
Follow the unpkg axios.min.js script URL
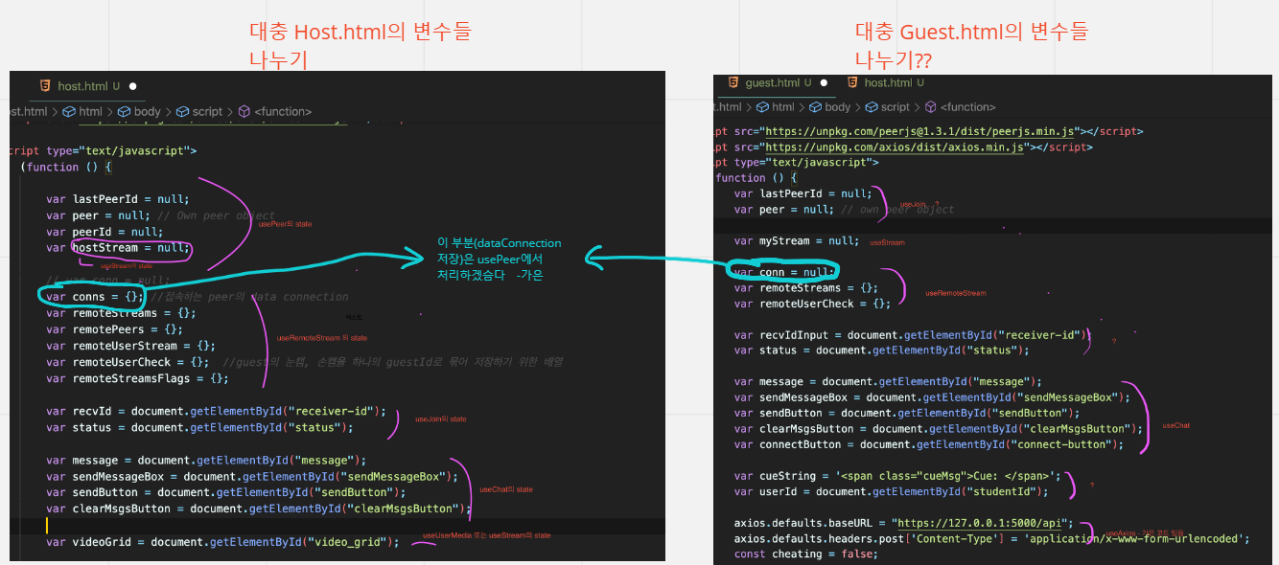pyautogui.click(x=895, y=147)
